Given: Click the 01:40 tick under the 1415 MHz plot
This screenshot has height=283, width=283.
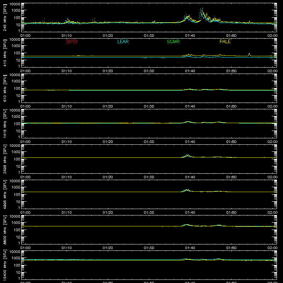Looking at the screenshot, I should click(190, 142).
